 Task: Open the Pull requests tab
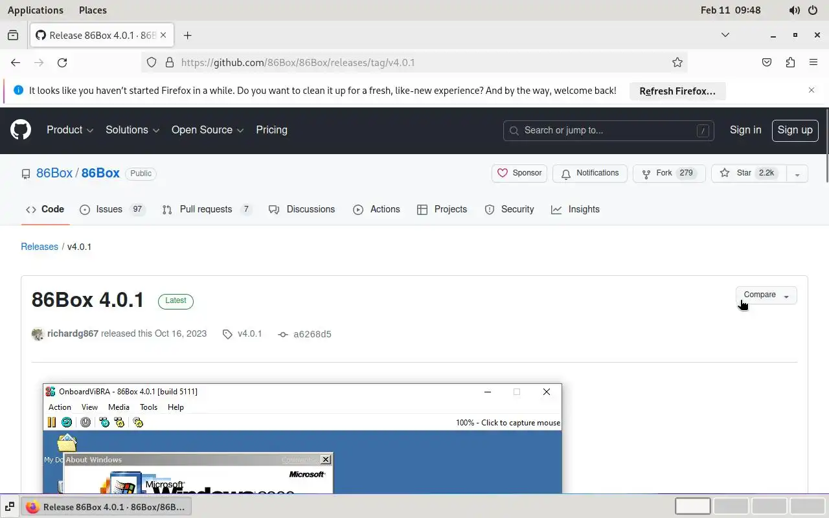(x=207, y=209)
